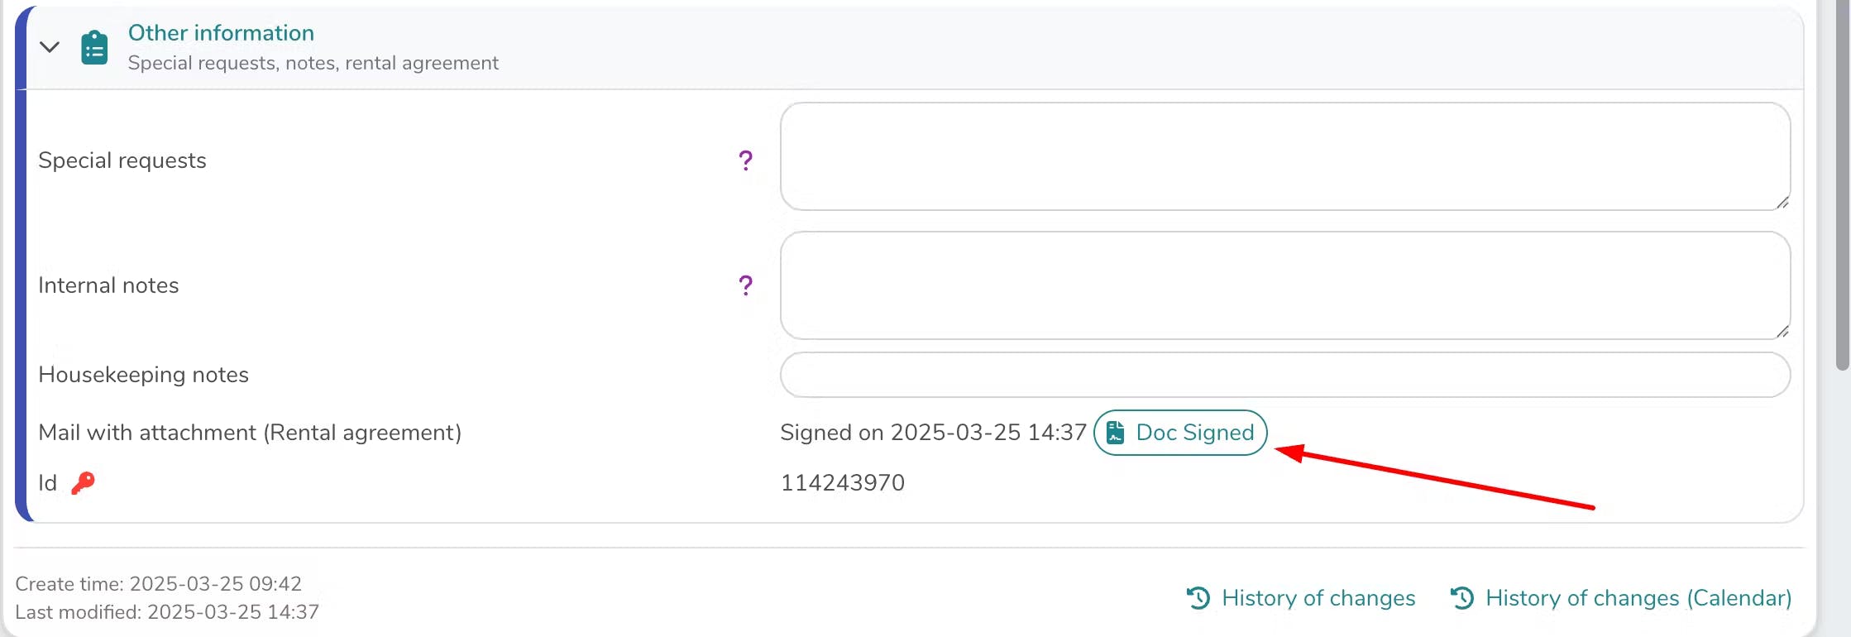This screenshot has width=1851, height=637.
Task: Open History of changes
Action: point(1318,598)
